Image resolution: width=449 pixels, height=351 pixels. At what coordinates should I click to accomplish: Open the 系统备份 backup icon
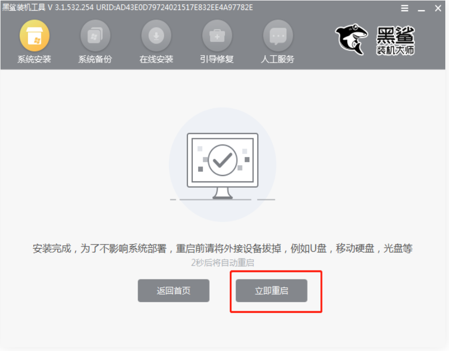coord(95,36)
